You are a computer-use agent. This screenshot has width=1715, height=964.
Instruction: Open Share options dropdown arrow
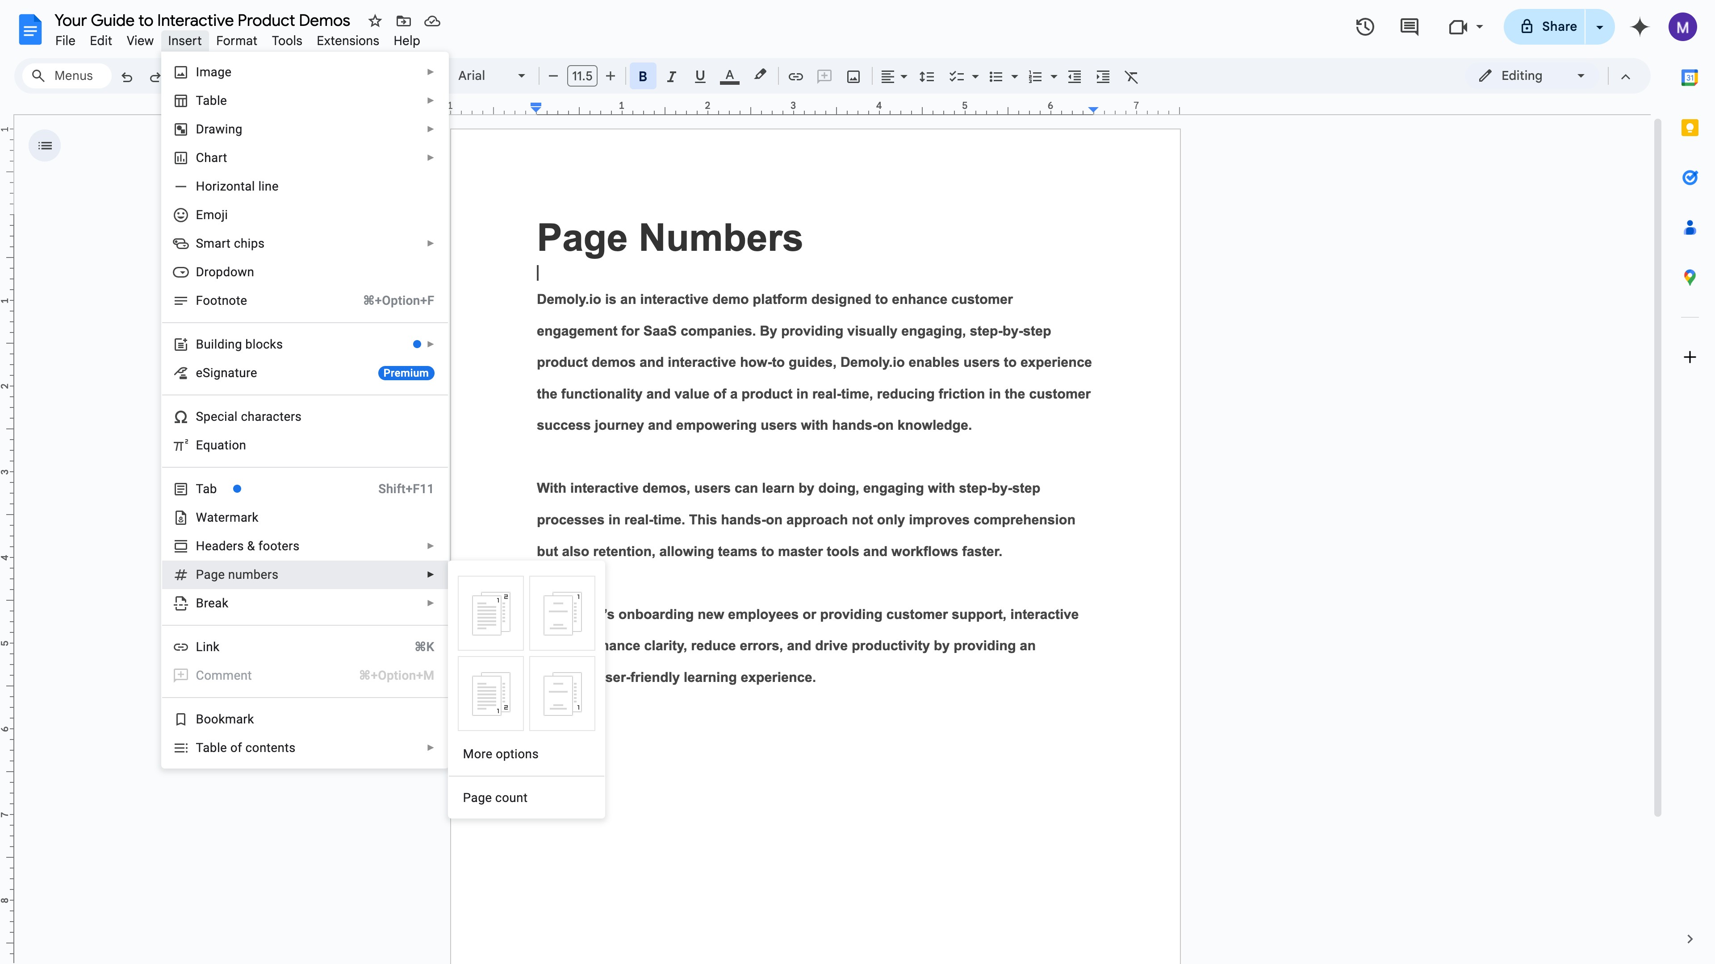(1599, 27)
